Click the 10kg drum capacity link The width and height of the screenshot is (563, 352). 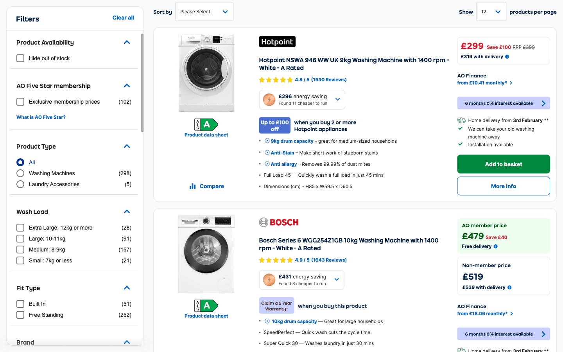click(x=294, y=321)
